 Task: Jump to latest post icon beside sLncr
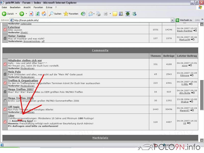pyautogui.click(x=190, y=65)
